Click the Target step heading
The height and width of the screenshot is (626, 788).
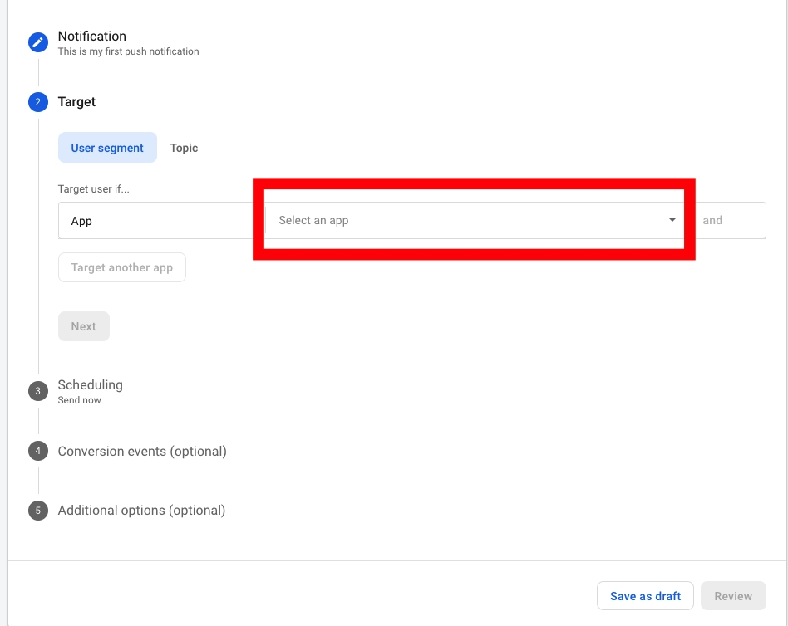[76, 102]
